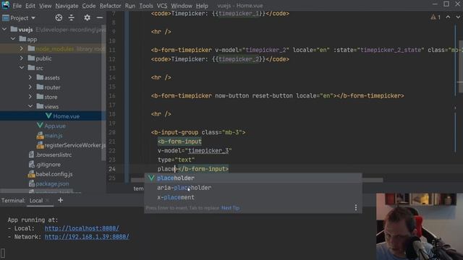Select x-placement autocomplete suggestion
463x260 pixels.
pyautogui.click(x=252, y=197)
